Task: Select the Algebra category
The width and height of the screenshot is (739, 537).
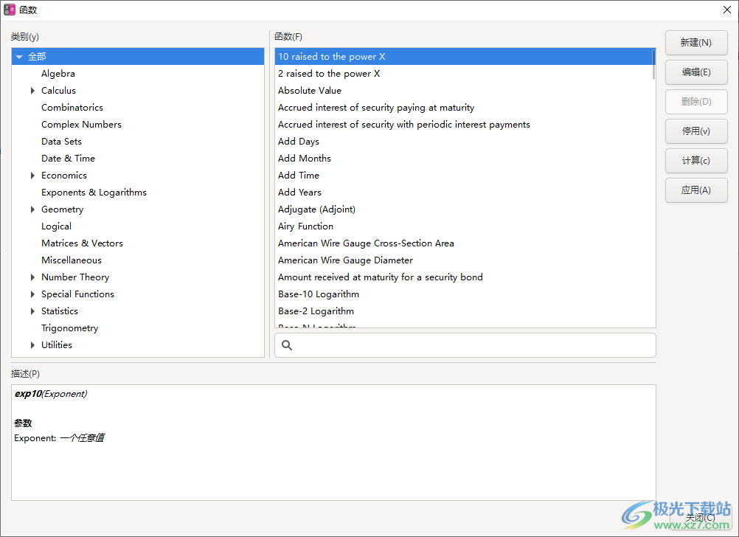Action: point(58,74)
